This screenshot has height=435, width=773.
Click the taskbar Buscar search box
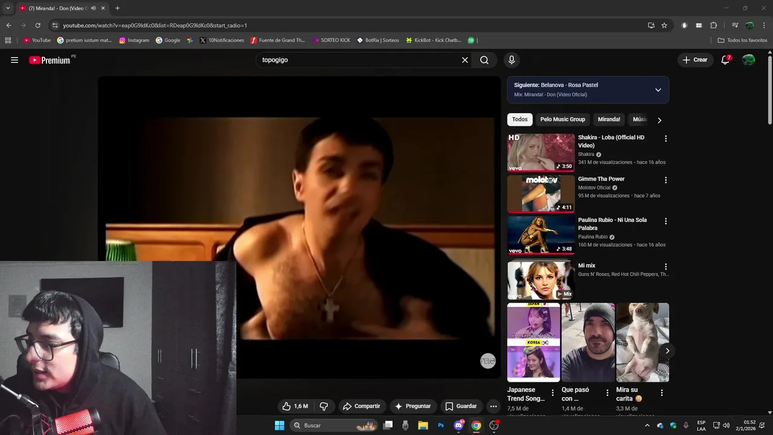point(334,425)
